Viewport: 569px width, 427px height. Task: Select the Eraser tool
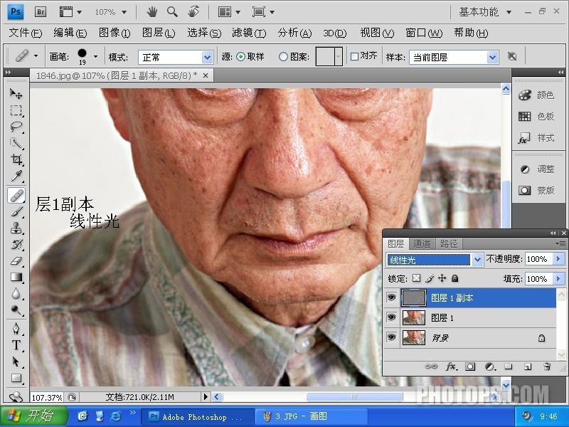16,260
